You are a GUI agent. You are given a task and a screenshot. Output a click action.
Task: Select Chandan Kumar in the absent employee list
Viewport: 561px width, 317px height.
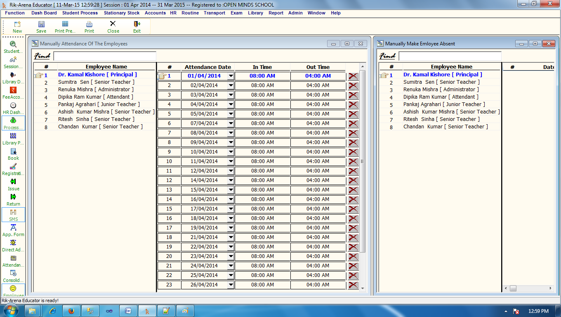point(445,127)
